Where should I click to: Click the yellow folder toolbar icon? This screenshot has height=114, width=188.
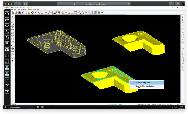(x=29, y=12)
